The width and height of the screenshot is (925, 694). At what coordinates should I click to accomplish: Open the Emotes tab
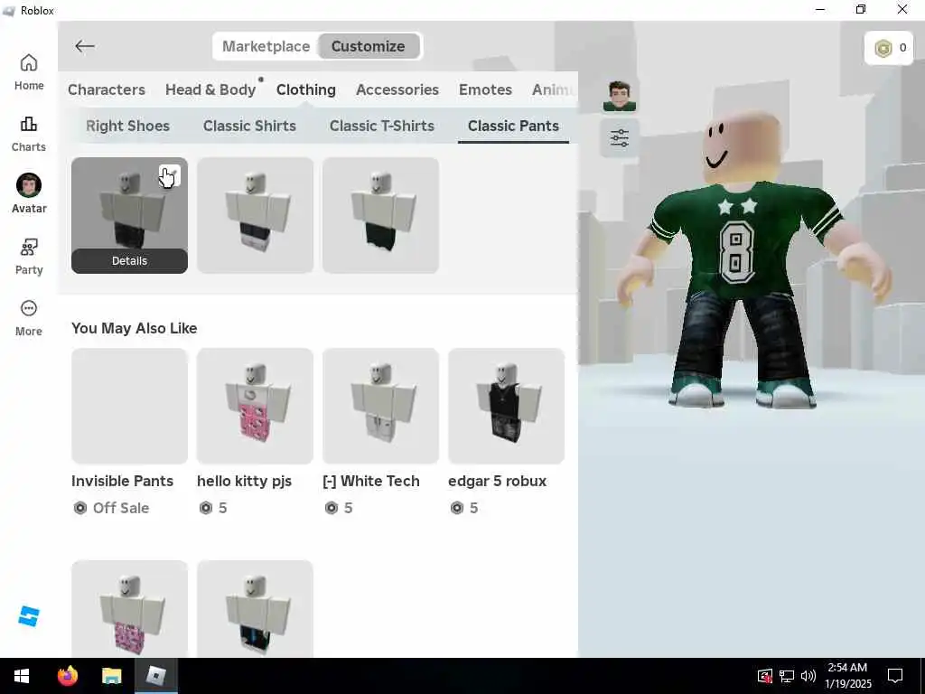[485, 89]
